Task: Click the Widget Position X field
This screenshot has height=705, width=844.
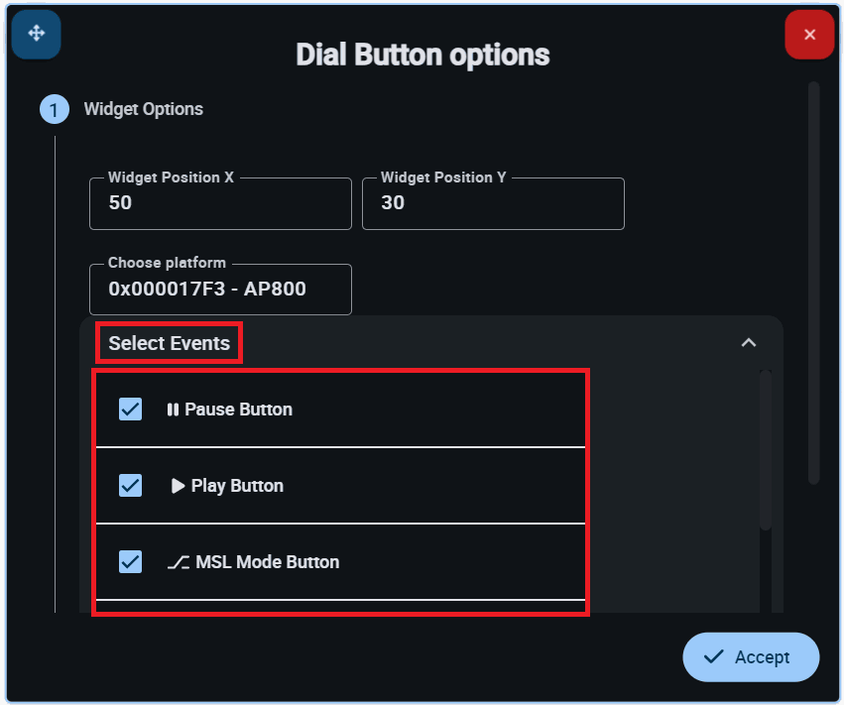Action: pos(220,203)
